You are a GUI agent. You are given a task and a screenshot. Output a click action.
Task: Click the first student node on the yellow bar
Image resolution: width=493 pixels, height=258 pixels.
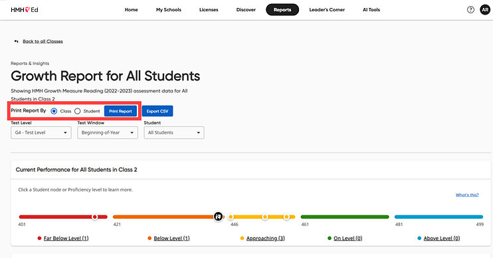[231, 217]
